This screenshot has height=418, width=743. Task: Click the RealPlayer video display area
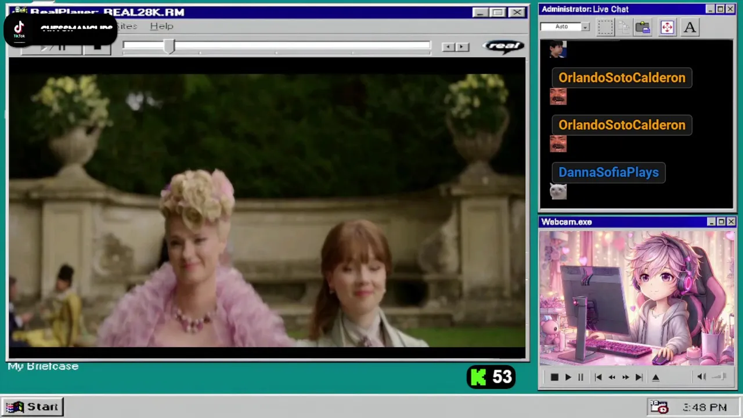click(x=267, y=208)
